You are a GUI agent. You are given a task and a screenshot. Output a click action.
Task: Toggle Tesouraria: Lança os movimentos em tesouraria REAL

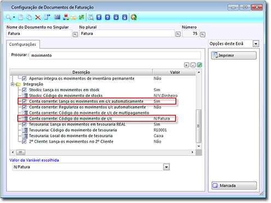pos(24,124)
